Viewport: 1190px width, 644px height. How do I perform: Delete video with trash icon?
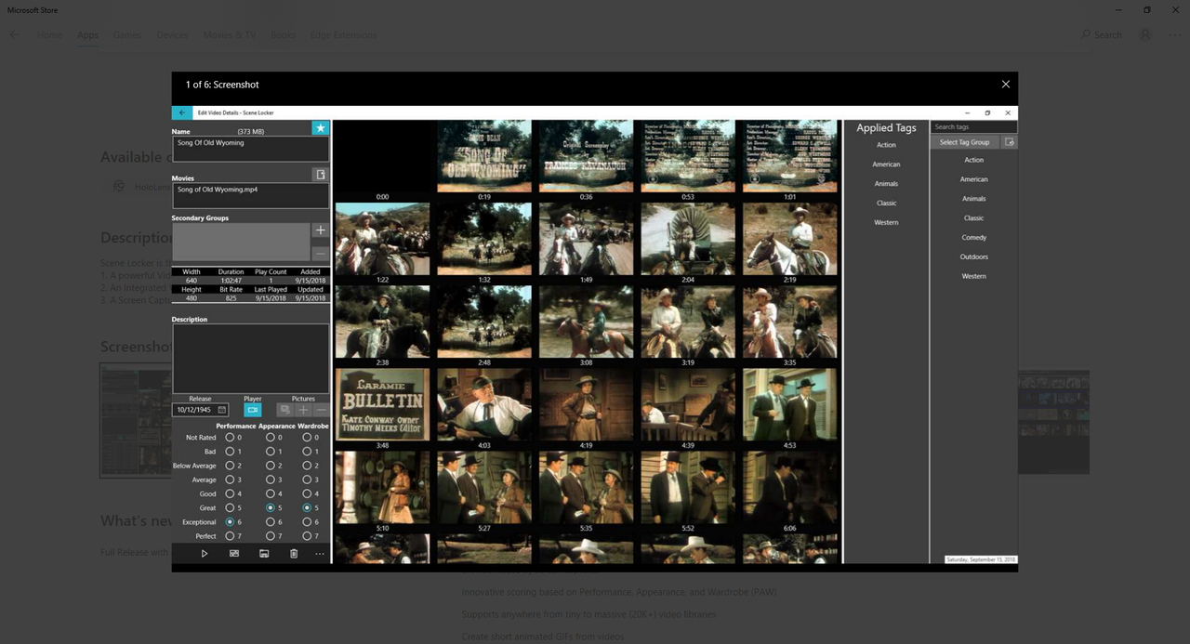point(294,554)
